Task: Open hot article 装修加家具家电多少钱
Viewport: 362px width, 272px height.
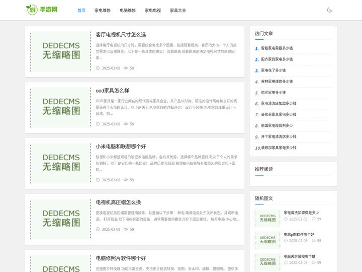Action: point(279,148)
